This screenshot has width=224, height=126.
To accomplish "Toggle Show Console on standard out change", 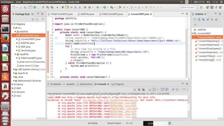I will 162,90.
